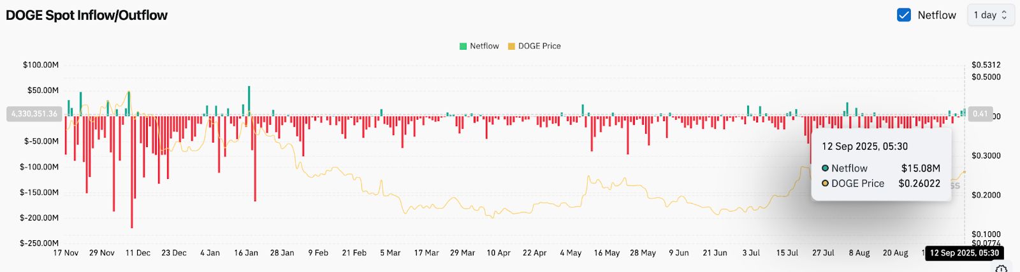Select the 4 May date on the x-axis
The height and width of the screenshot is (272, 1020).
coord(571,253)
